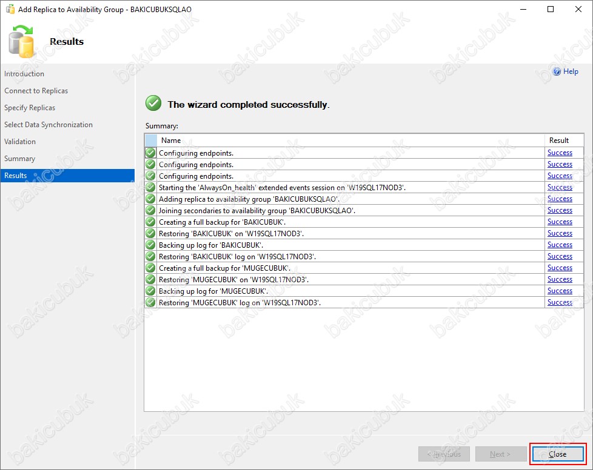Click the Result column header
The image size is (593, 470).
(x=565, y=140)
